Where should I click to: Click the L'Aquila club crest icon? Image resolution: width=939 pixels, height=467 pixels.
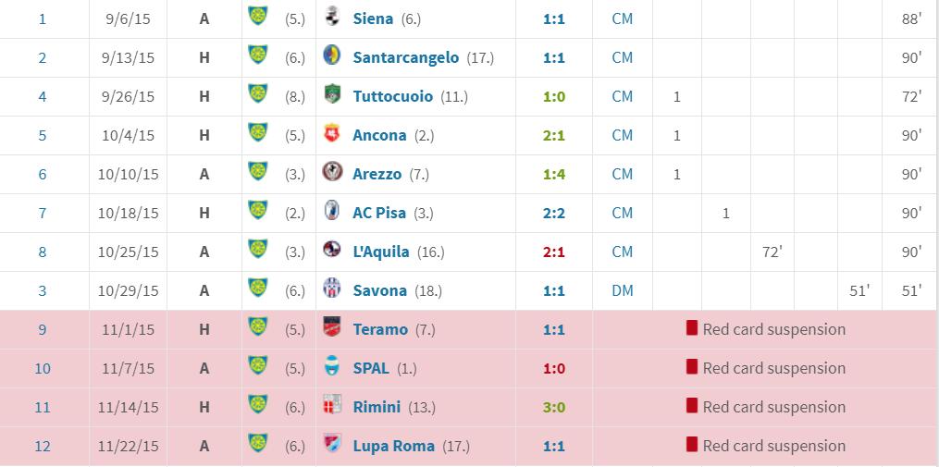[x=332, y=251]
